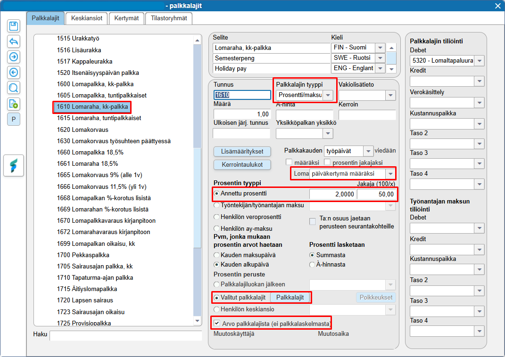Image resolution: width=505 pixels, height=357 pixels.
Task: Click the Jakaja field showing 50,00
Action: [x=376, y=194]
